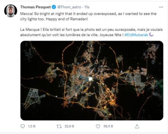The image size is (168, 134).
Task: Open the three-dot more options menu
Action: (161, 7)
